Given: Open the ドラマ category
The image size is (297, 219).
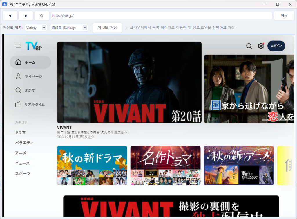Looking at the screenshot, I should click(20, 132).
